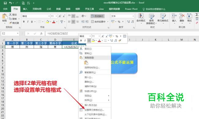Open Format as Table menu
The image size is (199, 119).
(x=151, y=19)
